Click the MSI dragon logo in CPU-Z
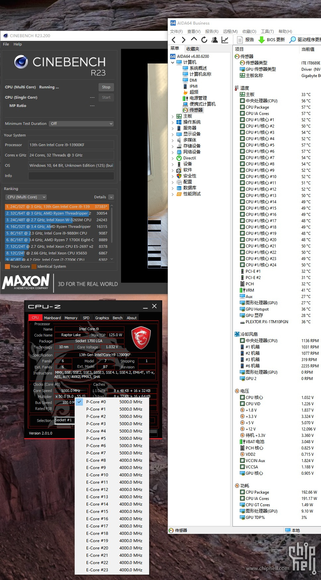 (141, 338)
